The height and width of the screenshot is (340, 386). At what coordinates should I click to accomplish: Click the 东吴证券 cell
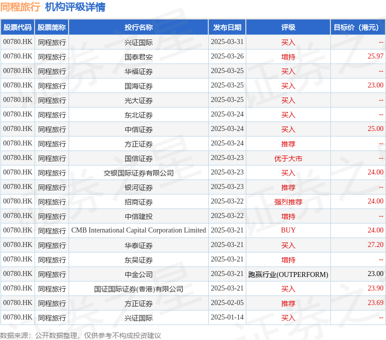[139, 260]
